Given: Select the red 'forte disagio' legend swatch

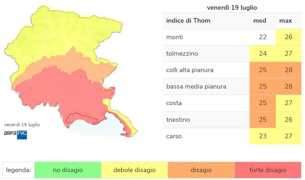Looking at the screenshot, I should (268, 170).
